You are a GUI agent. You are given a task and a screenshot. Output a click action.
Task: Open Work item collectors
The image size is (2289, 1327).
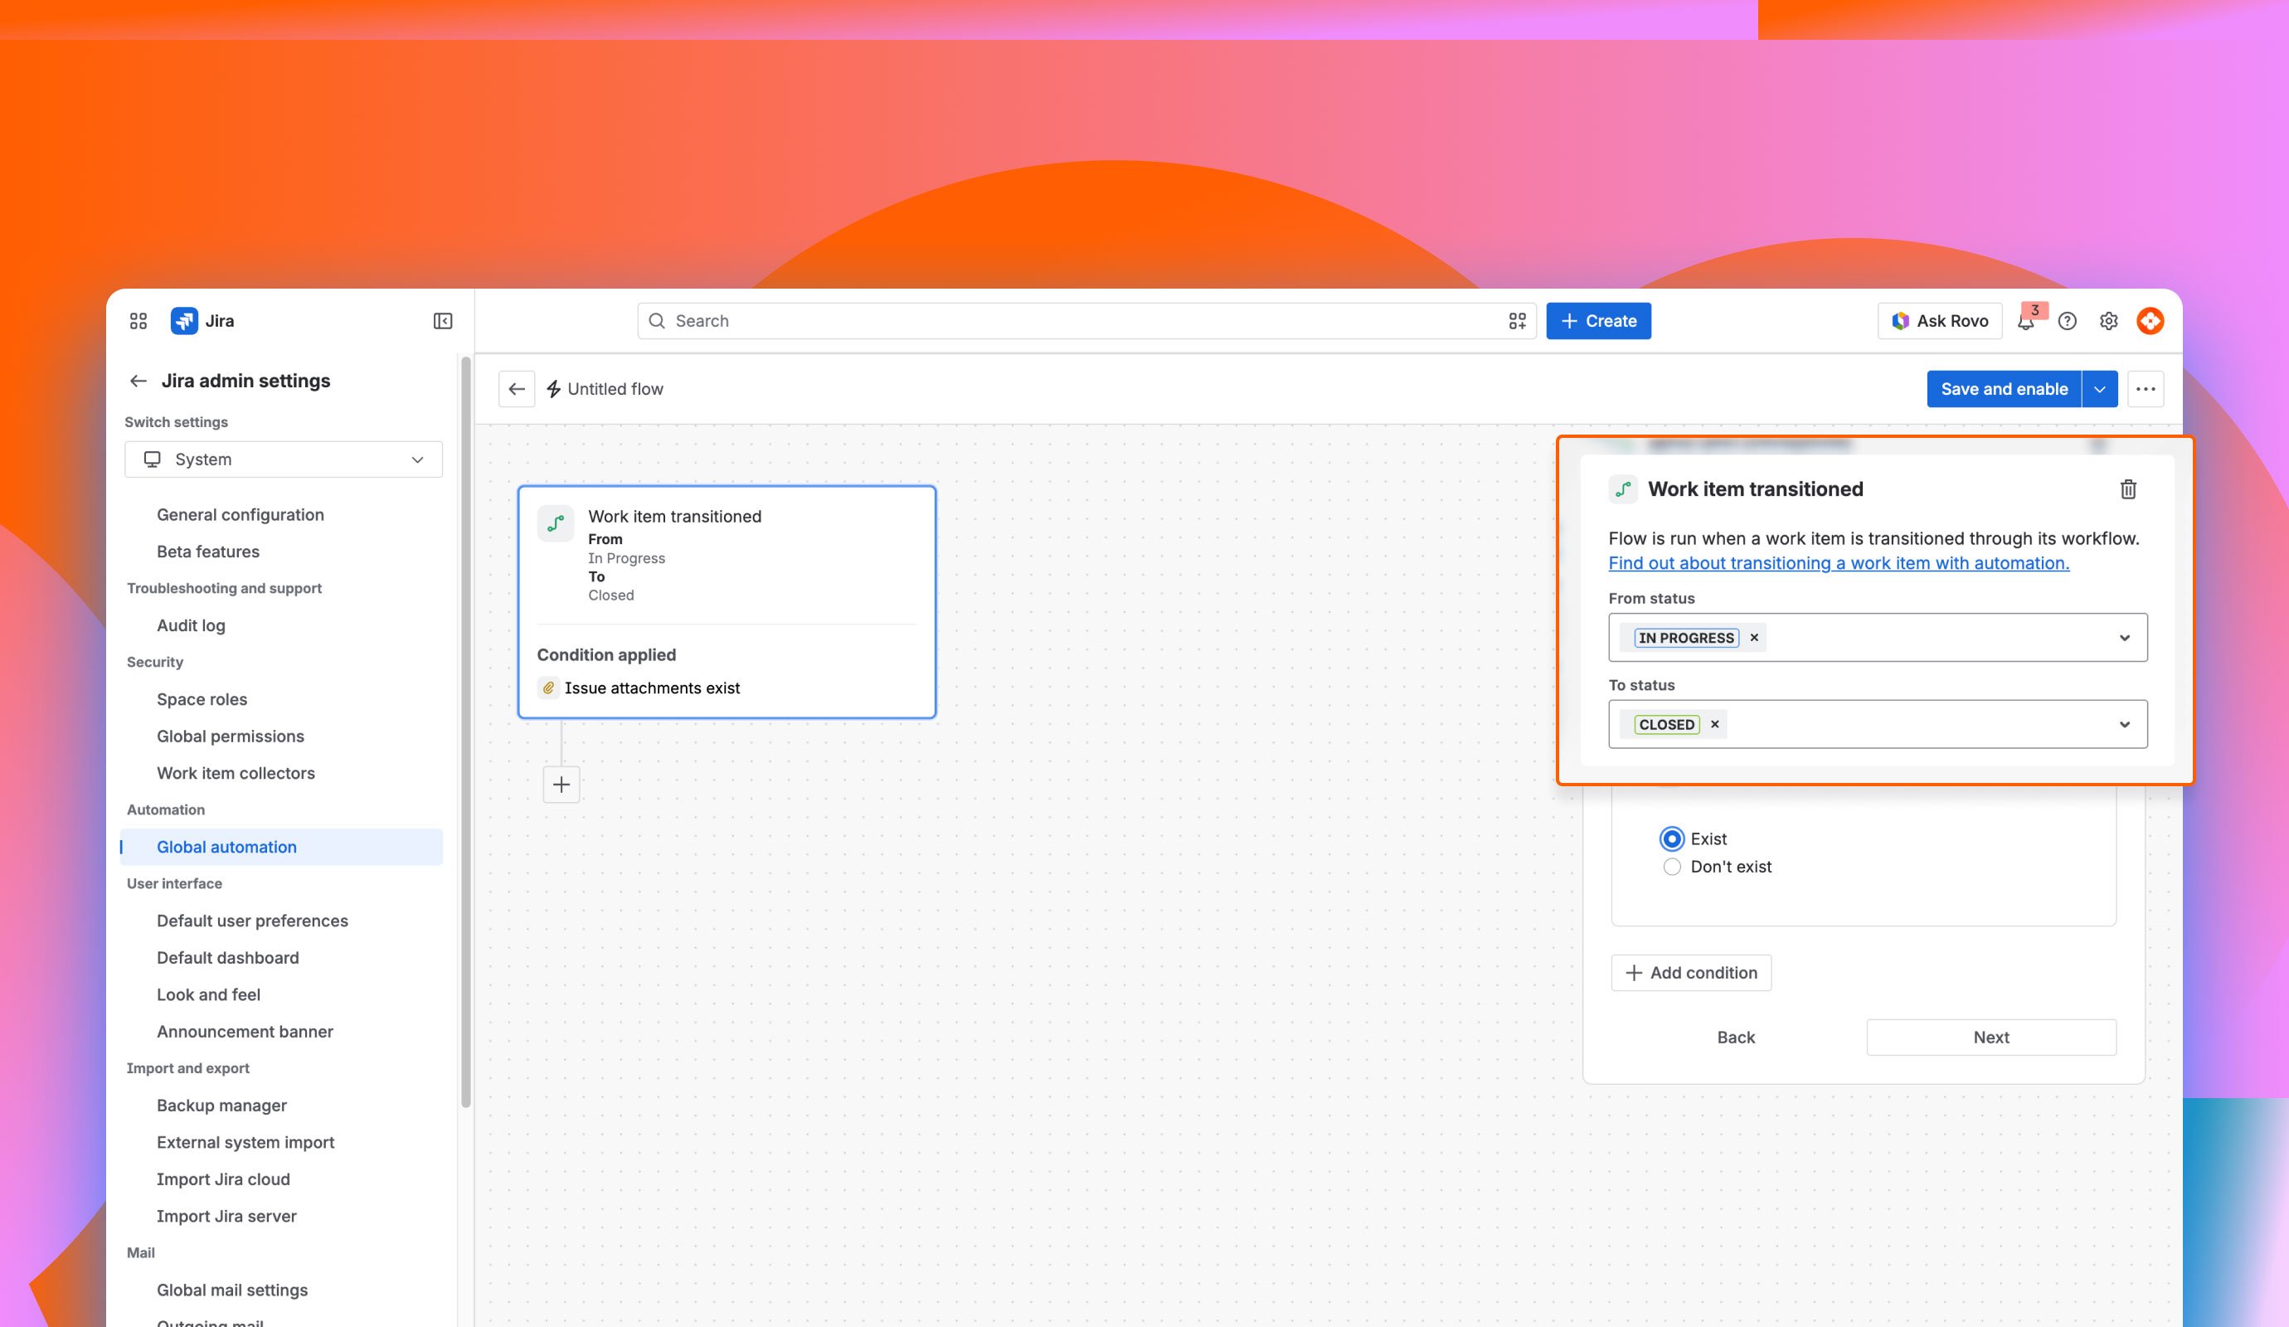236,773
